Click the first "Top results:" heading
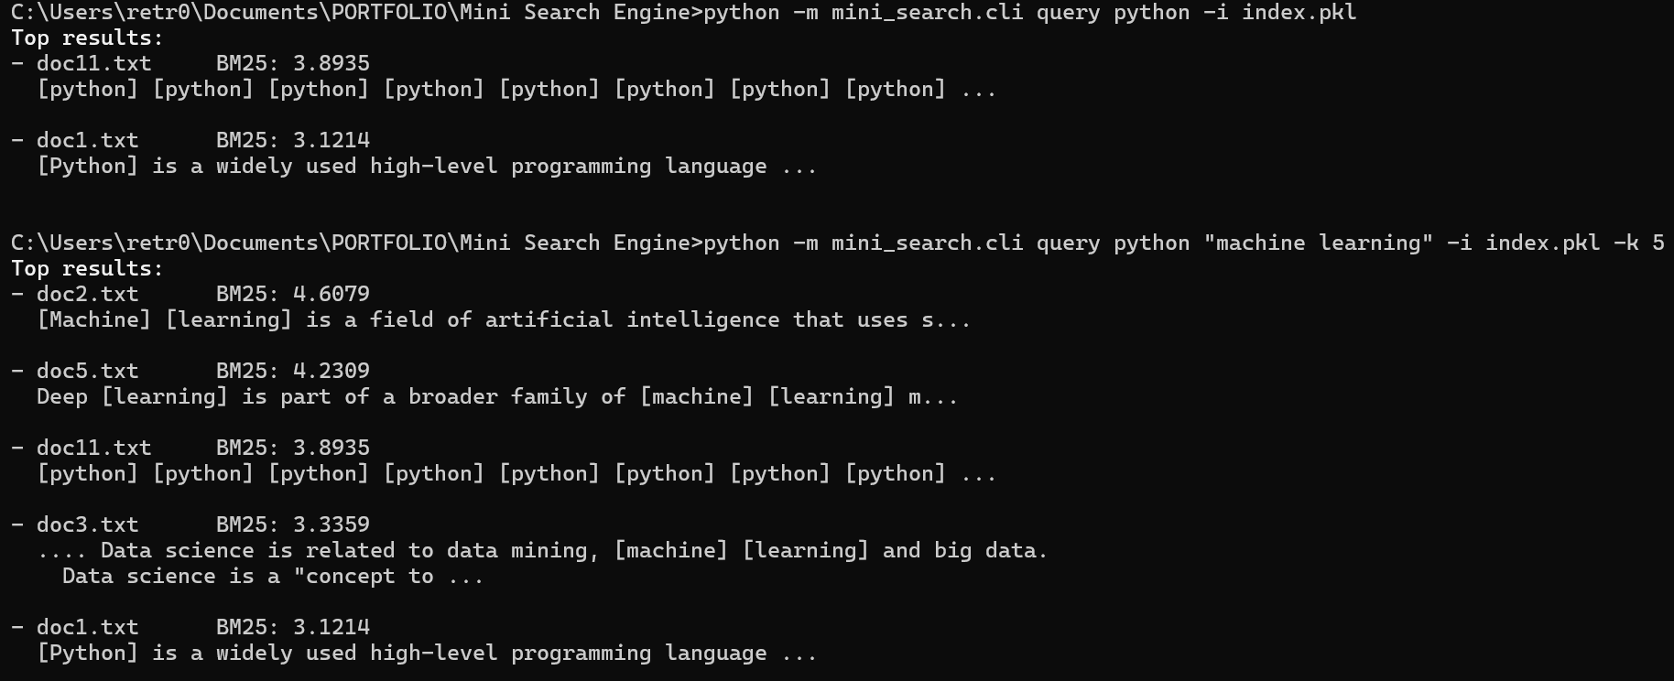 tap(87, 38)
